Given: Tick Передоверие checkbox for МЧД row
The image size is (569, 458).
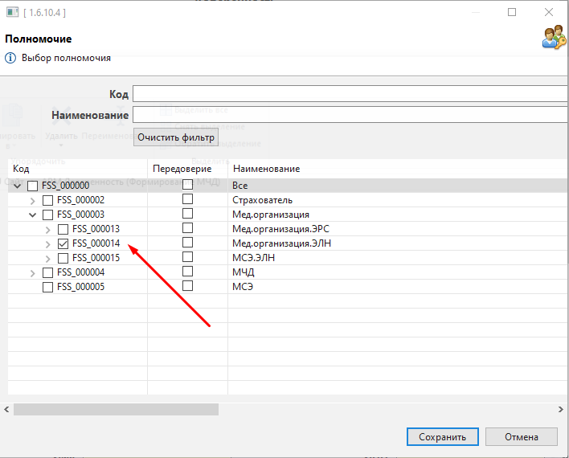Looking at the screenshot, I should (x=187, y=272).
